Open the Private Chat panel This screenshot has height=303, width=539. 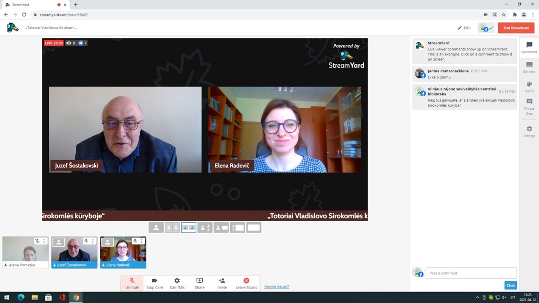click(x=529, y=106)
